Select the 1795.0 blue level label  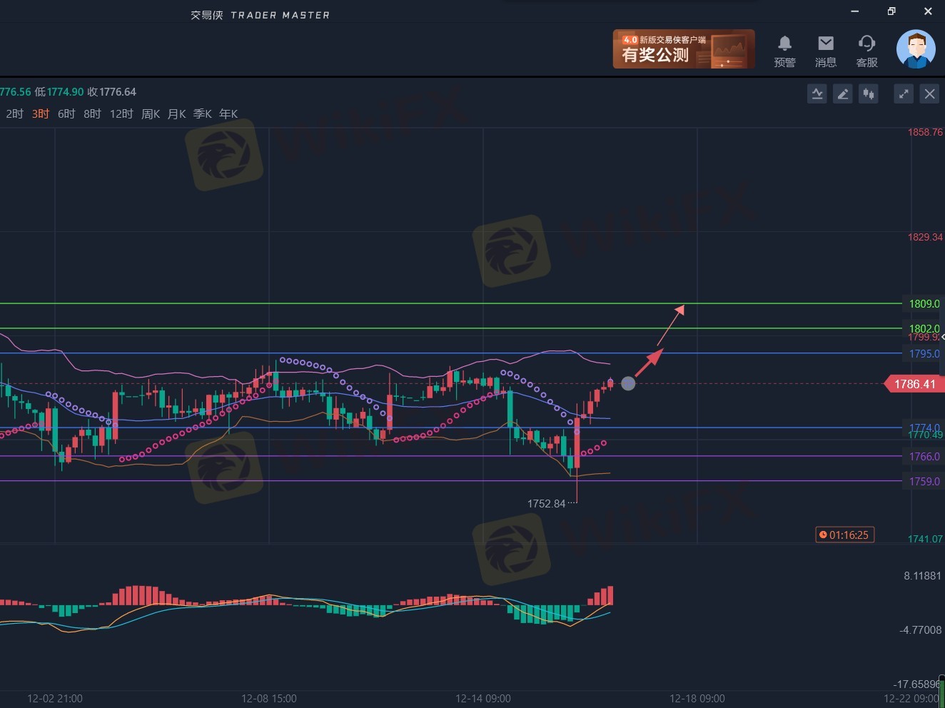(924, 354)
